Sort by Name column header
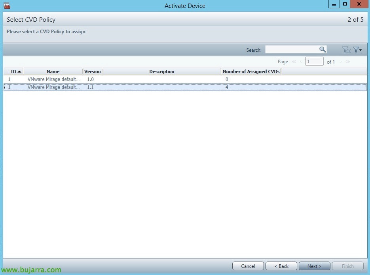370x275 pixels. pyautogui.click(x=53, y=72)
